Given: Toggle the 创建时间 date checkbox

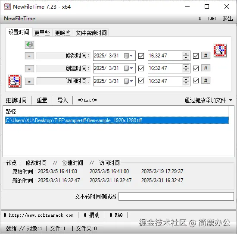Looking at the screenshot, I should pyautogui.click(x=141, y=68).
